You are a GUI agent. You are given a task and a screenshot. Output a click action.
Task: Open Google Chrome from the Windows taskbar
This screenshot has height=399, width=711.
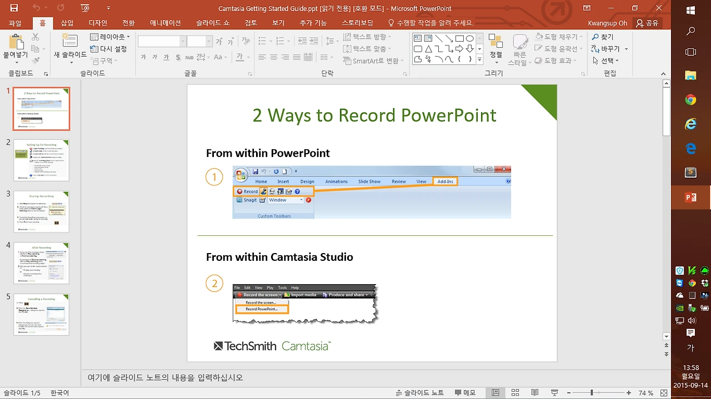[x=690, y=100]
